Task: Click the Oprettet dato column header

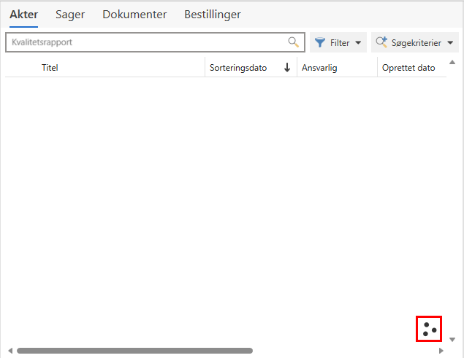Action: tap(408, 68)
